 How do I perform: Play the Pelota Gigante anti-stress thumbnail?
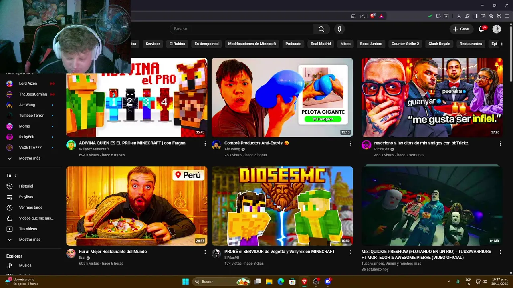pos(282,98)
